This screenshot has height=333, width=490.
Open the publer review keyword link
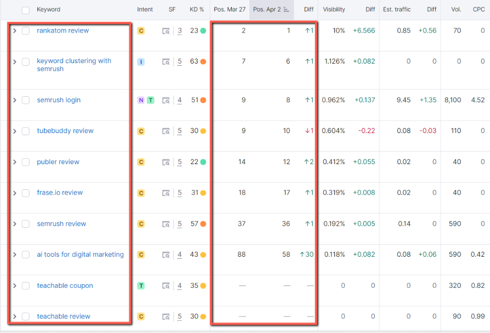58,162
